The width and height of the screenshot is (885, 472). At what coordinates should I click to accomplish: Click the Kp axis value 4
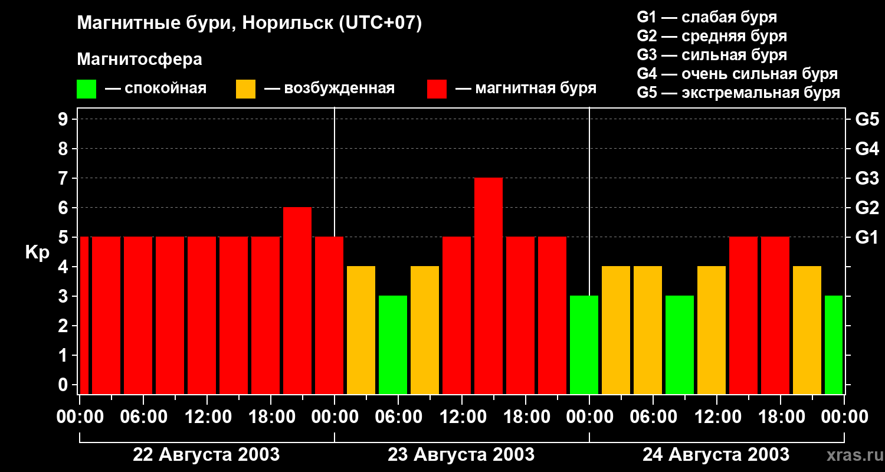(64, 267)
